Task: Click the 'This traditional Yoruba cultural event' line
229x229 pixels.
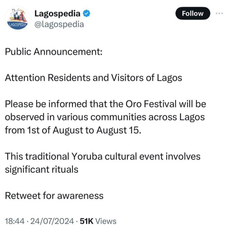Action: (103, 156)
